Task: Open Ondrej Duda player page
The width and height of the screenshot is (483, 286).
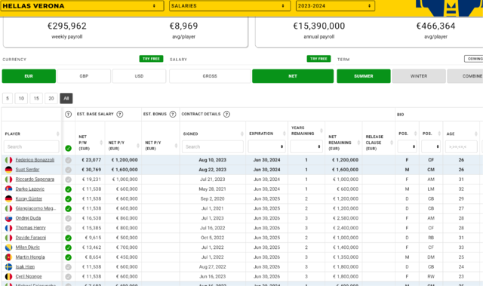Action: pos(28,218)
